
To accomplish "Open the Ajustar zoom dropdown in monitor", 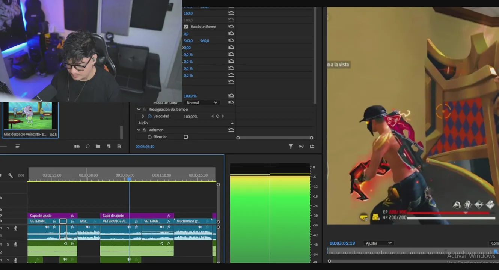I will 378,243.
